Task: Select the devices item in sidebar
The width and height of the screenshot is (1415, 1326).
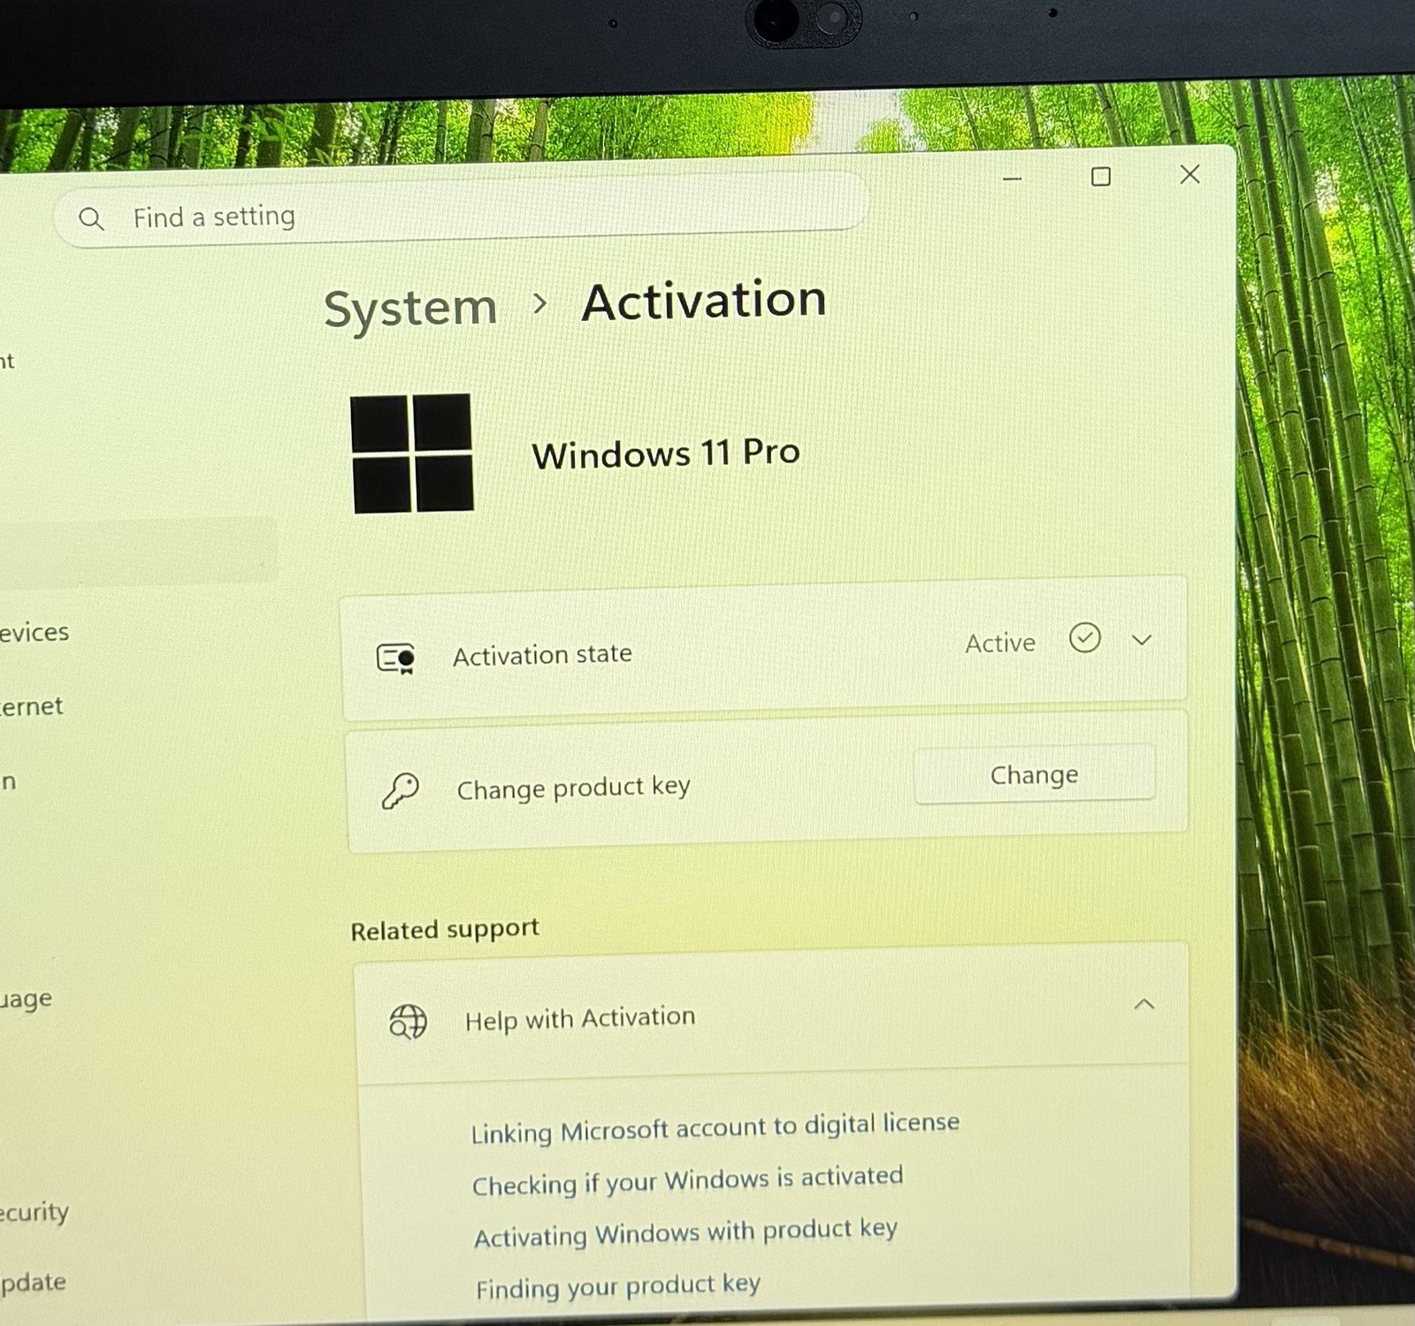Action: 34,633
